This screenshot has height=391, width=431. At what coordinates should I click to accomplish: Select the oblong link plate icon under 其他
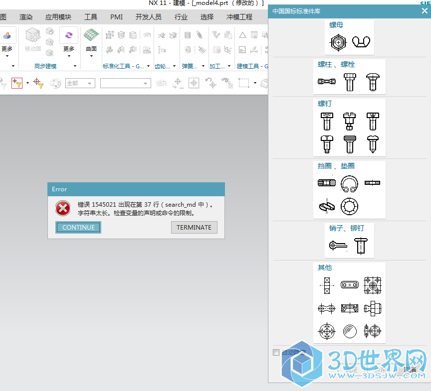tap(350, 285)
